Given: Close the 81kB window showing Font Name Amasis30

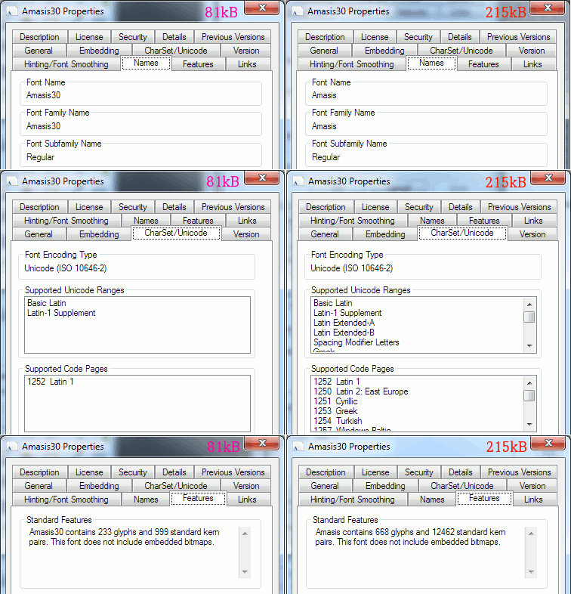Looking at the screenshot, I should tap(262, 8).
